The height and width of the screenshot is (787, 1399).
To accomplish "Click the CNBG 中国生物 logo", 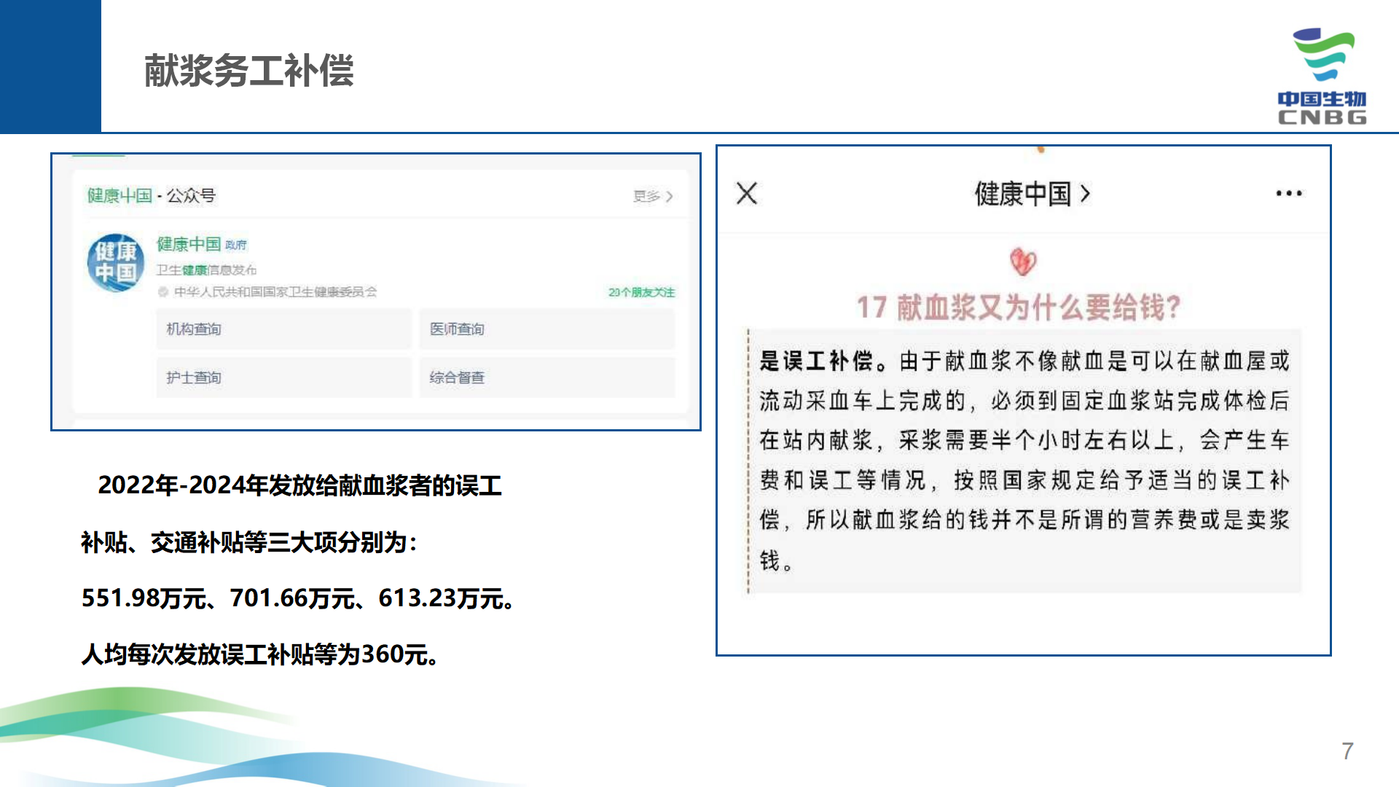I will (x=1322, y=77).
